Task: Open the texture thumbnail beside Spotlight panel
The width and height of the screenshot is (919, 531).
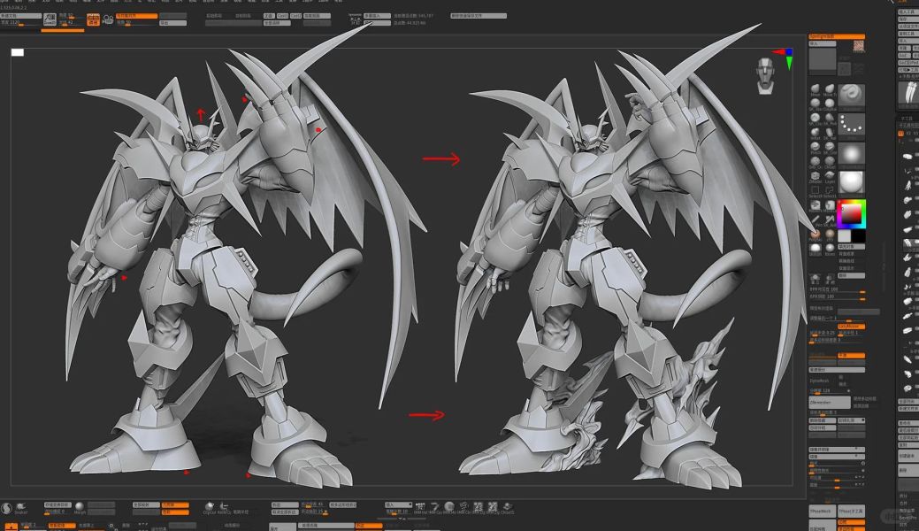Action: click(859, 46)
